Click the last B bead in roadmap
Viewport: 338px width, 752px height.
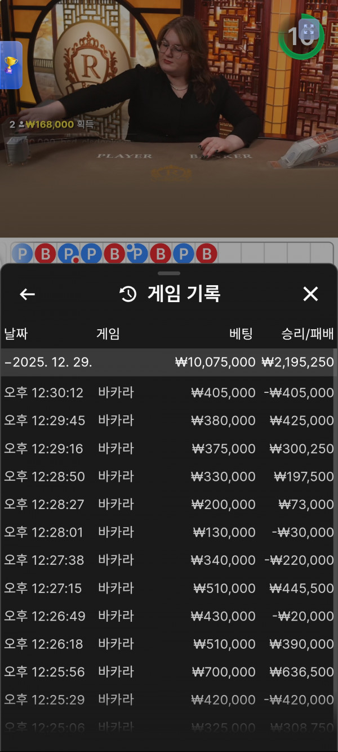(x=207, y=254)
